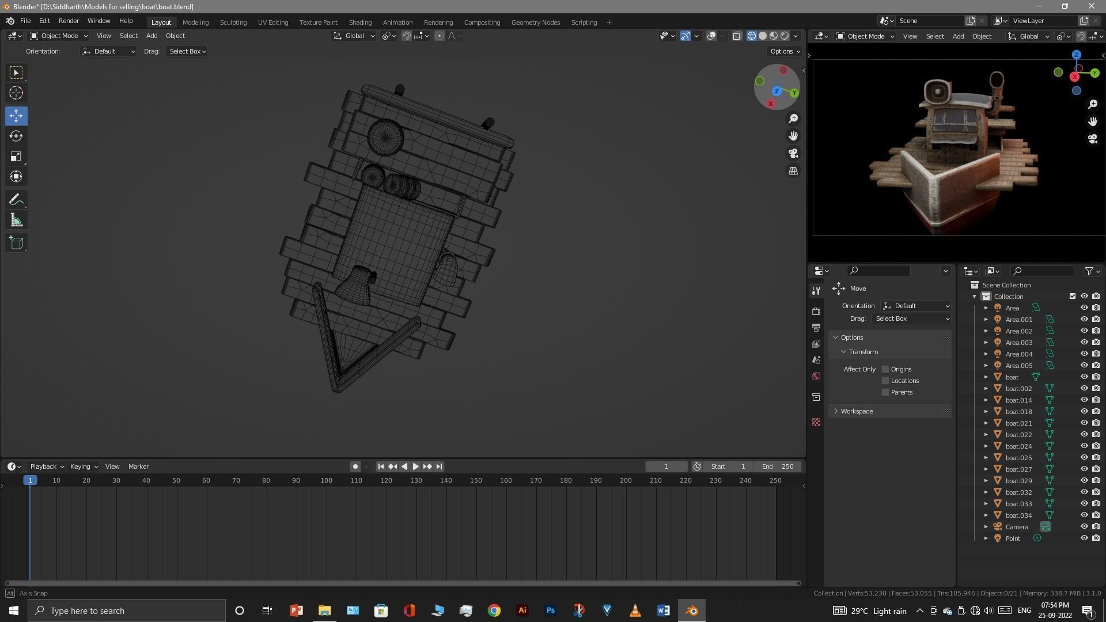Select the Scale tool
This screenshot has height=622, width=1106.
[16, 157]
